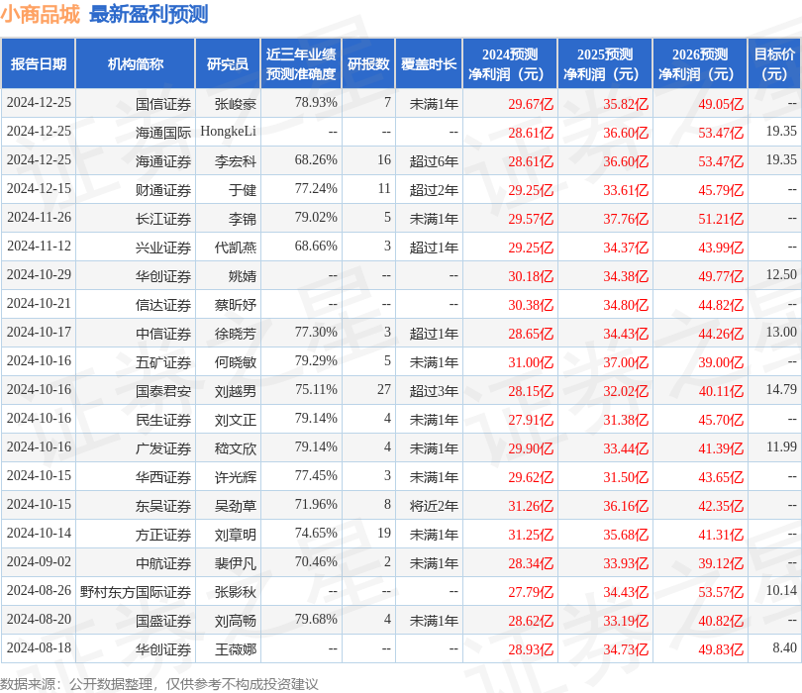Click the date 2024-10-29
This screenshot has width=802, height=693.
(x=39, y=274)
